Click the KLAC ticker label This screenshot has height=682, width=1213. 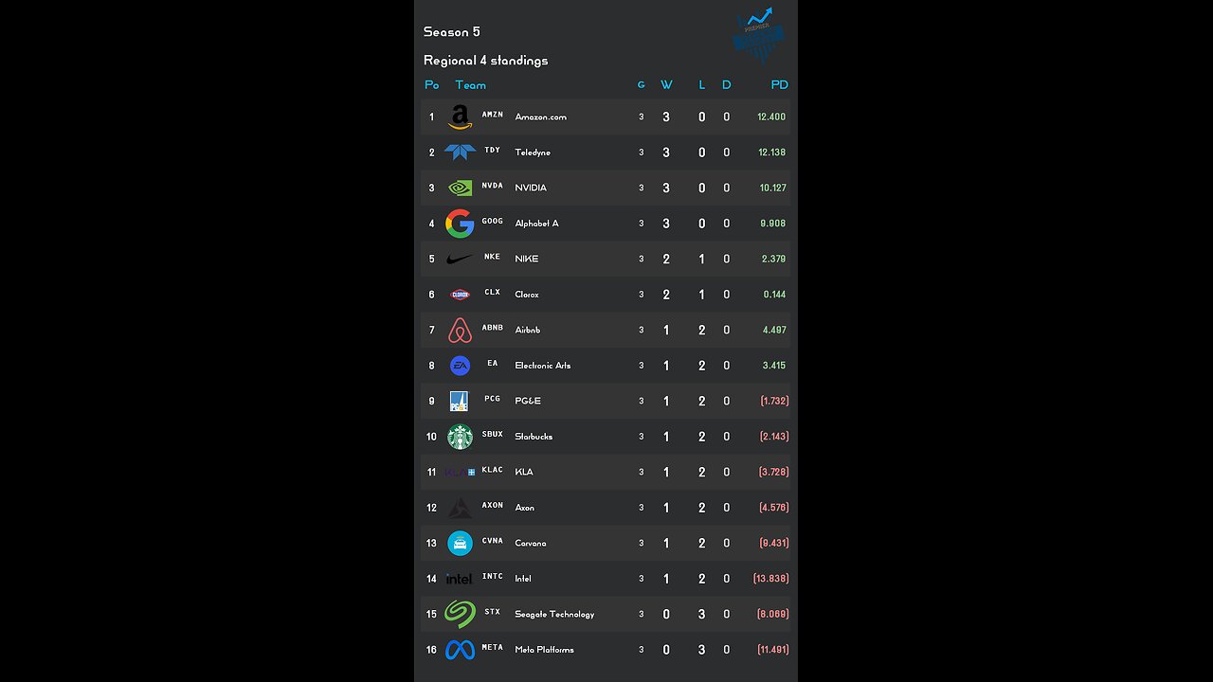point(493,470)
